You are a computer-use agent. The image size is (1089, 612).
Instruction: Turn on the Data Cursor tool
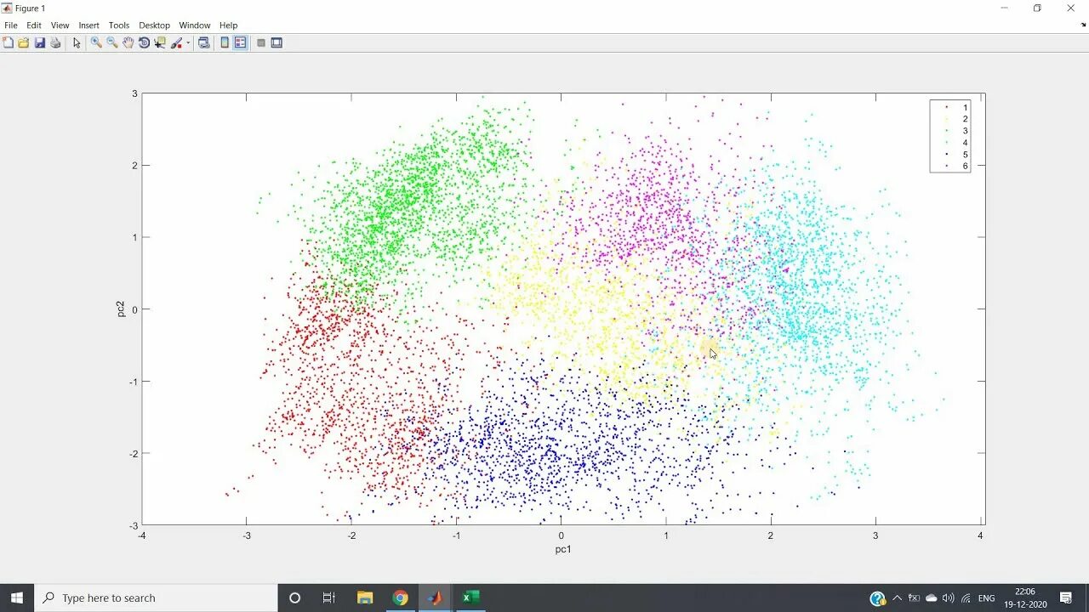pos(159,42)
